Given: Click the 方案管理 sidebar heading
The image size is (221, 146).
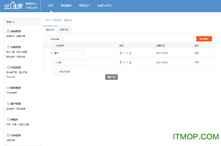Looking at the screenshot, I should point(15,47).
